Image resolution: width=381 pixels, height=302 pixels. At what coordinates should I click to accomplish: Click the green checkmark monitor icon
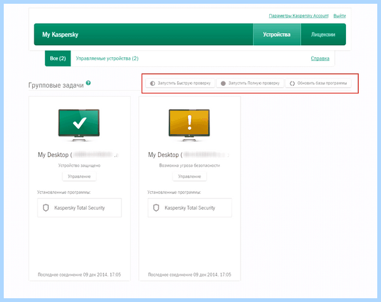tap(79, 125)
